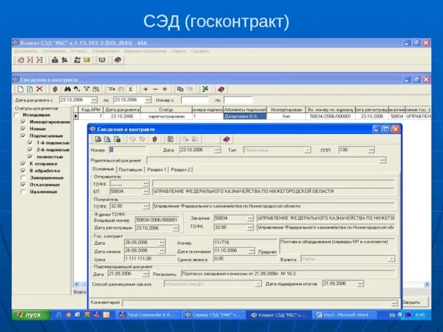
Task: Open ellipsis picker for ППП field
Action: [371, 150]
